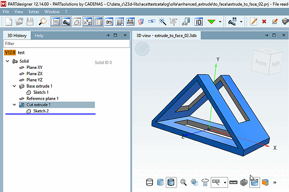Select Reference plane 1 in history
This screenshot has height=192, width=289.
[x=42, y=99]
